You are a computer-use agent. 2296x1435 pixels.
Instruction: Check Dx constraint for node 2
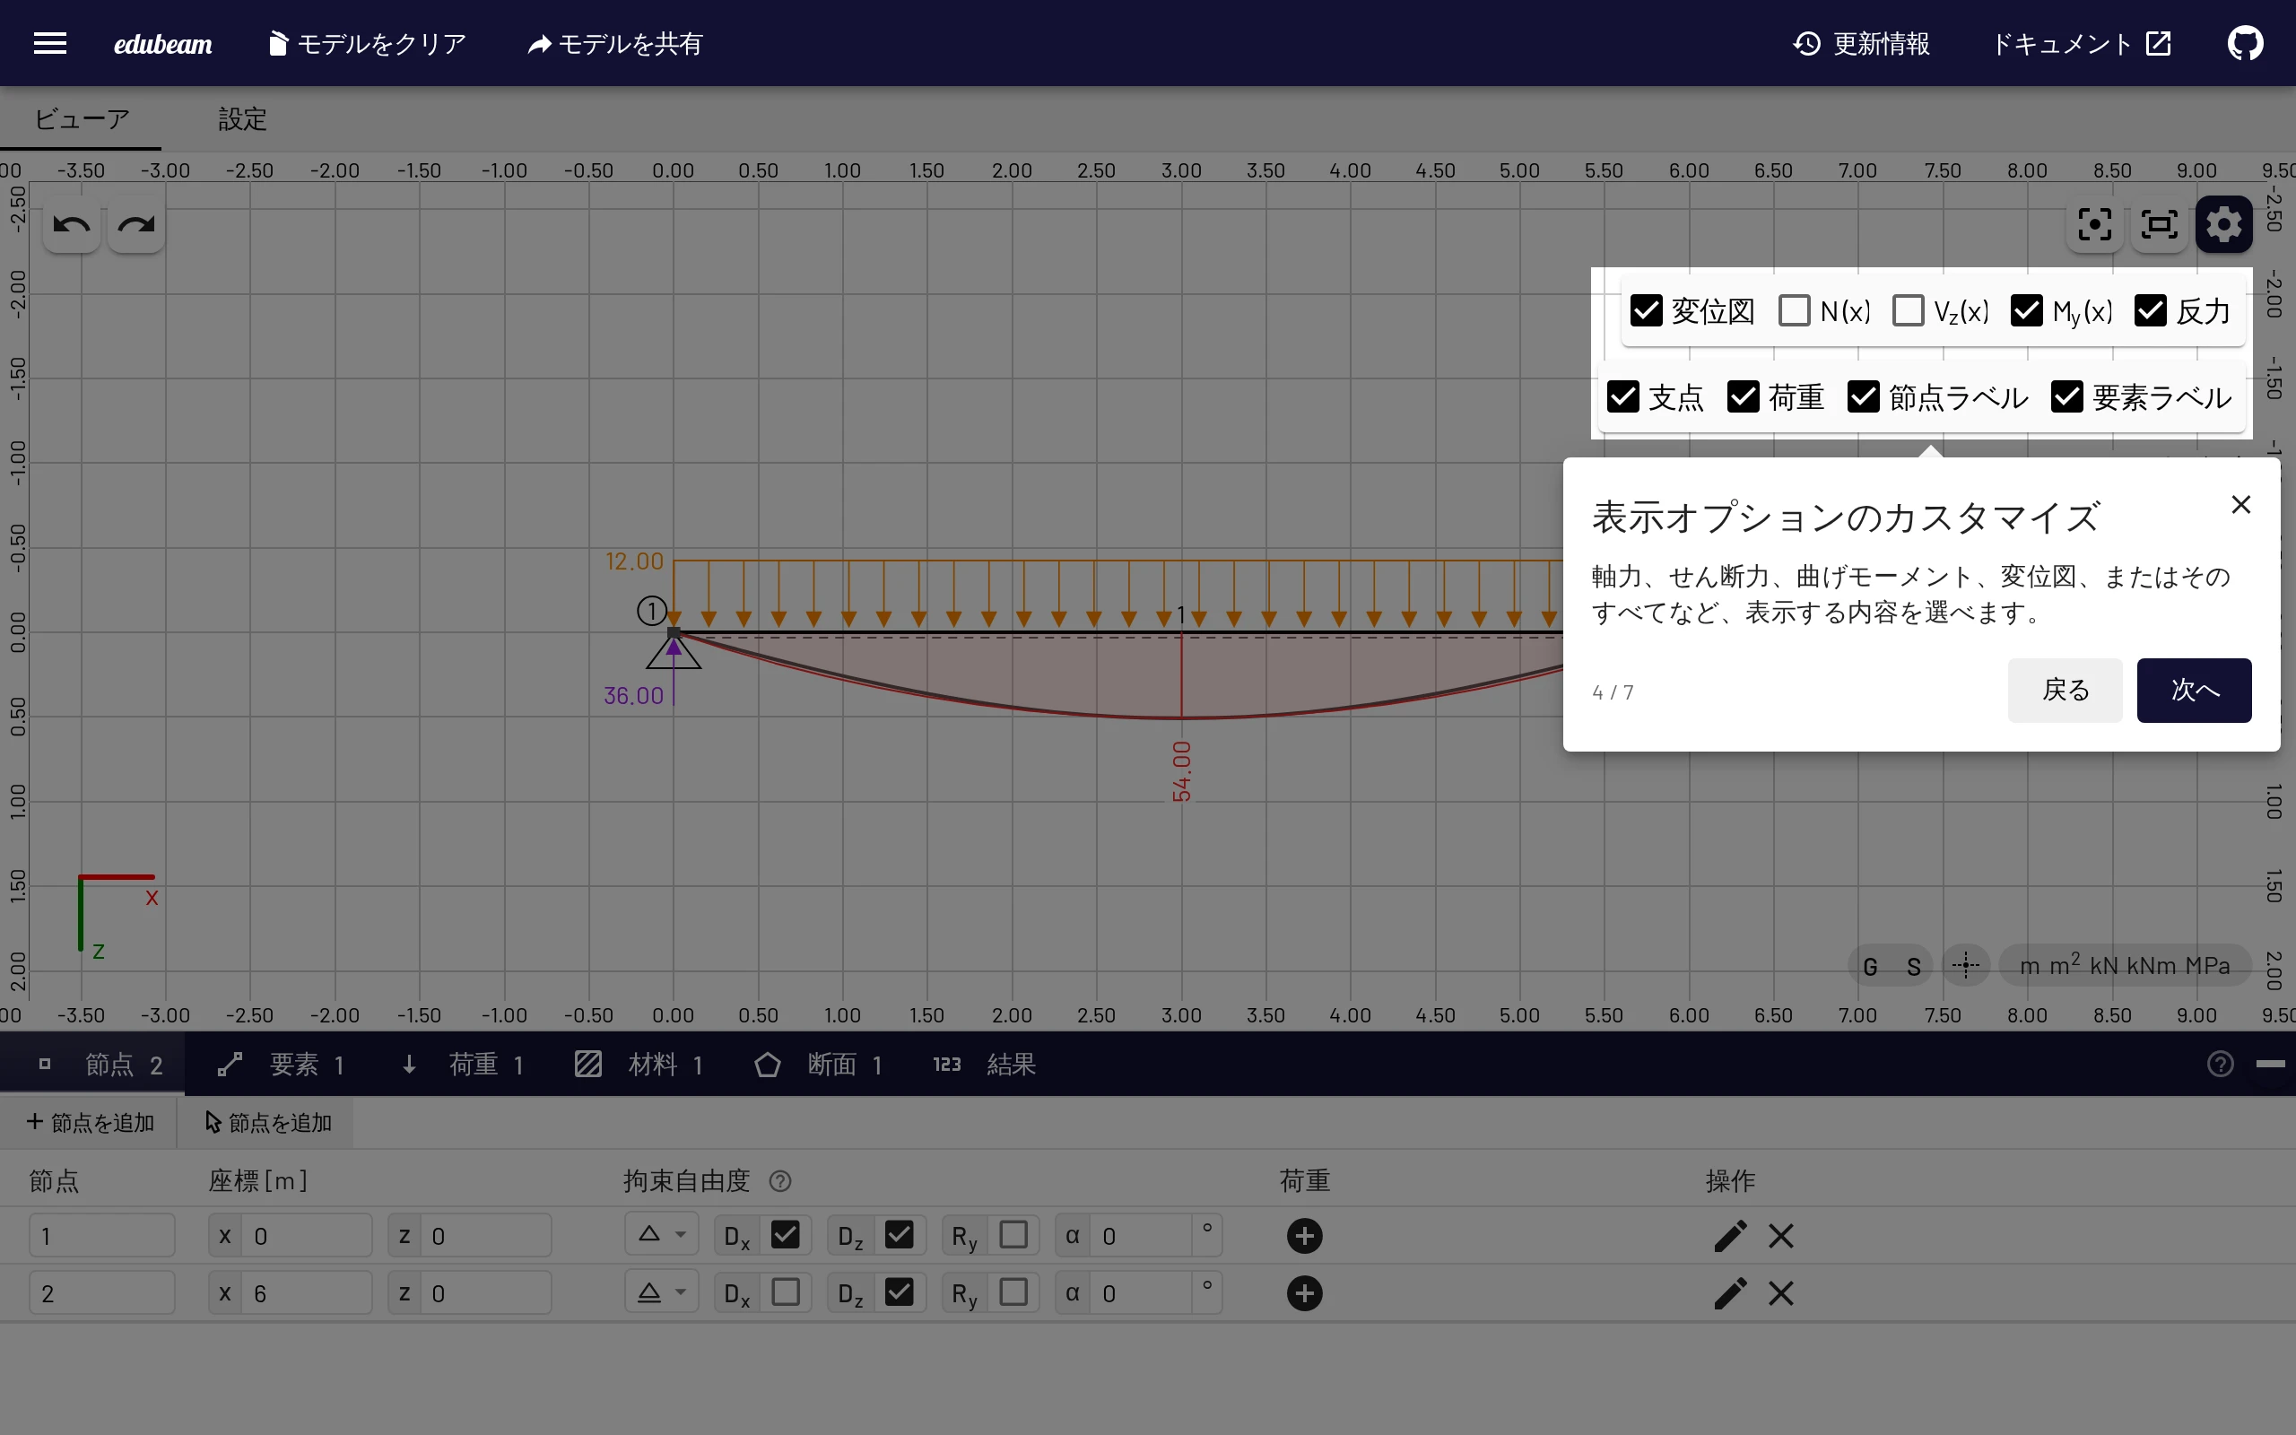(x=786, y=1292)
